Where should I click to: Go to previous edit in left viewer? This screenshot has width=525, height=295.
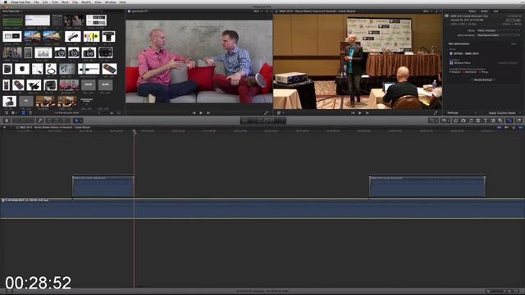pyautogui.click(x=194, y=113)
